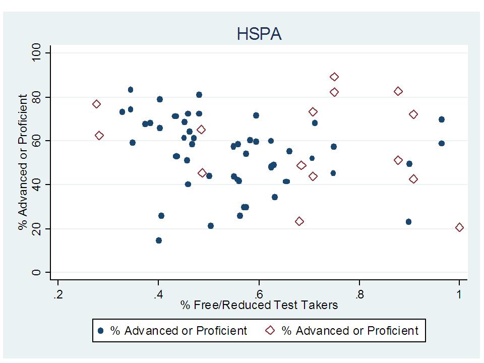Select the lowest blue dot on the chart
484x363 pixels.
(159, 240)
